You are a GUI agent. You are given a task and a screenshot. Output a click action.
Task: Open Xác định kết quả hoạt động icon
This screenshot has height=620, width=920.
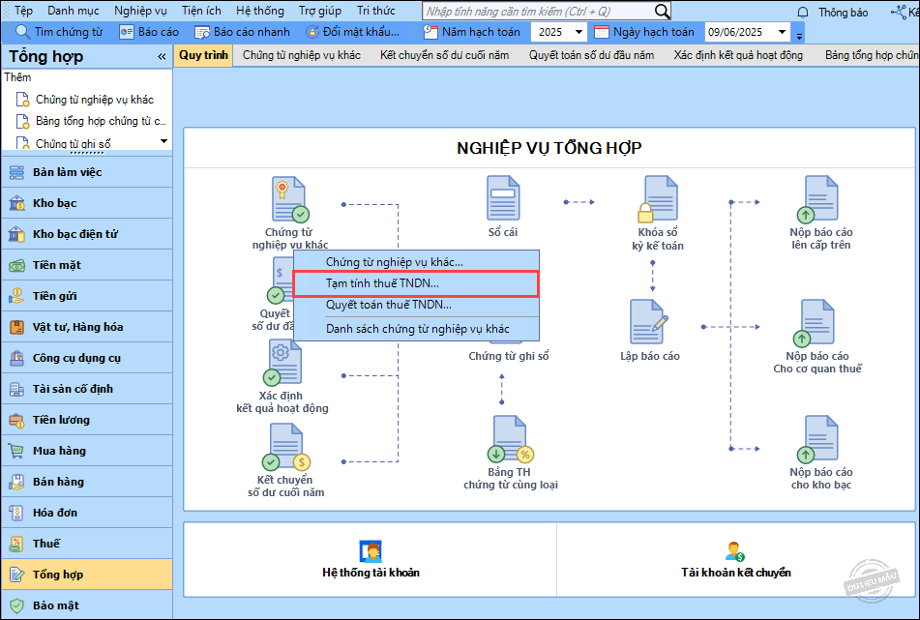point(282,363)
